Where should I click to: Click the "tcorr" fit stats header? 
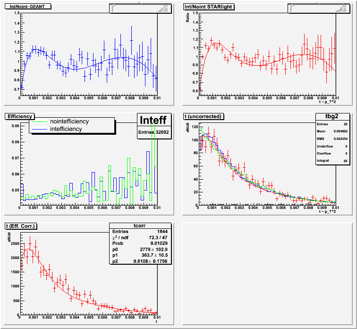tap(140, 225)
